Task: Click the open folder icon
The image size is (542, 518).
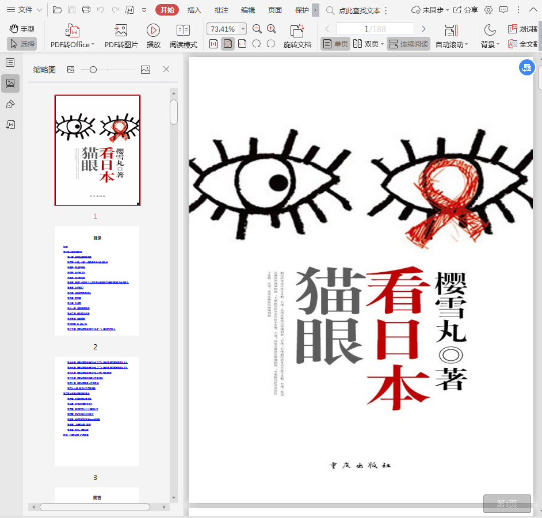Action: [x=58, y=10]
